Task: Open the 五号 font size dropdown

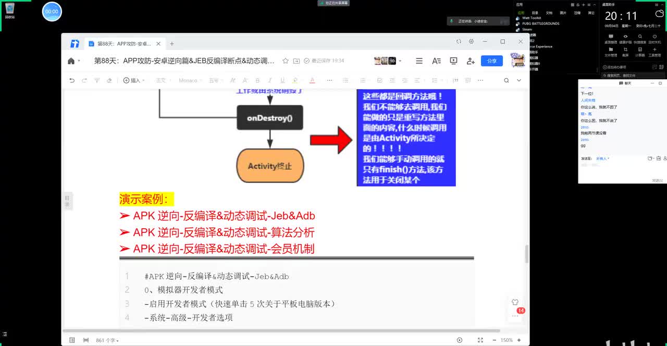Action: (215, 80)
